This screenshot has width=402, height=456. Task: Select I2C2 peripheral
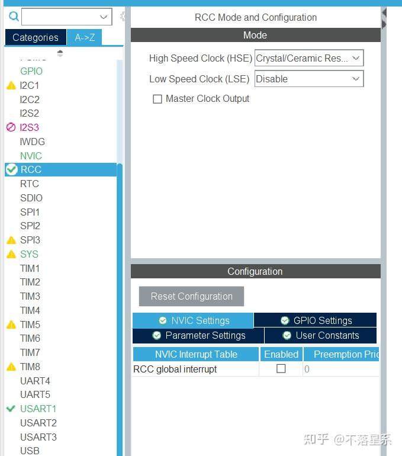click(30, 99)
